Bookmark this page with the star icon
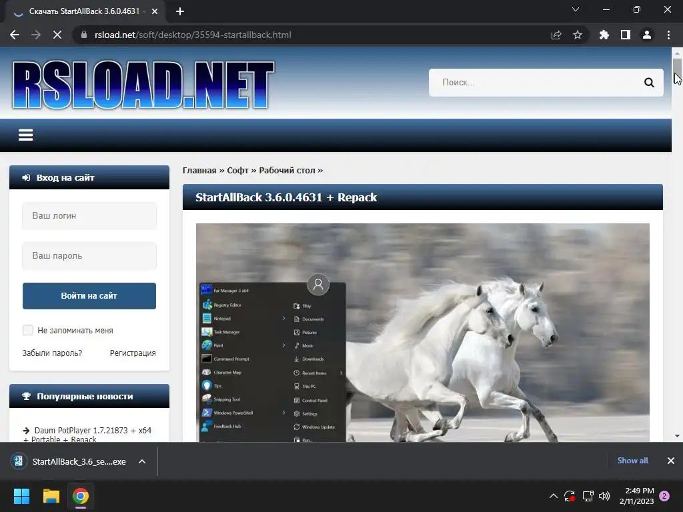Screen dimensions: 683x512 pyautogui.click(x=578, y=35)
